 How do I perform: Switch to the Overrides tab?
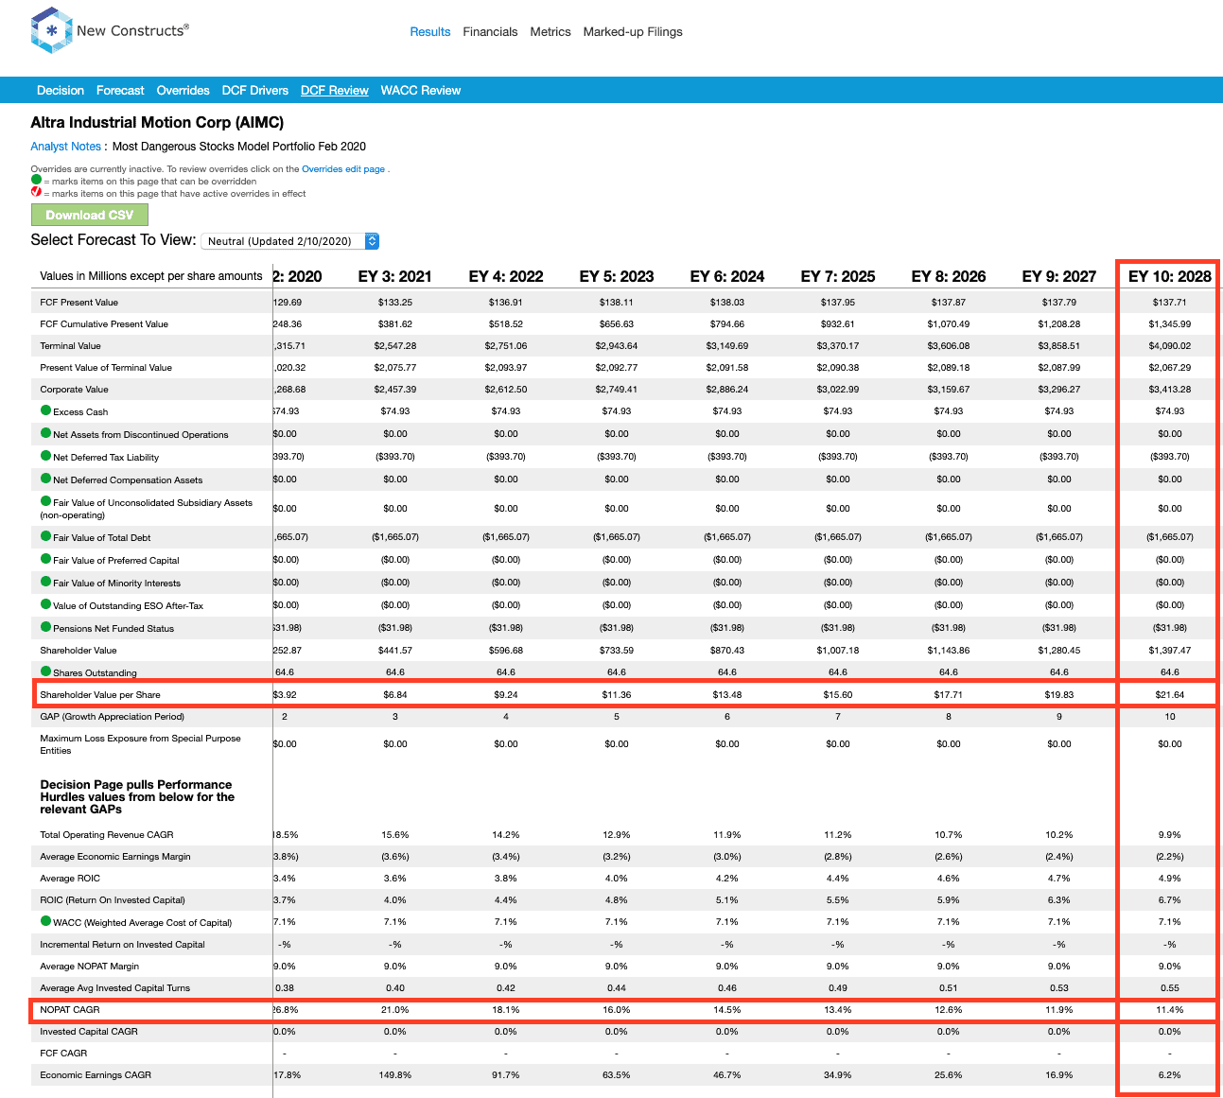click(x=183, y=91)
